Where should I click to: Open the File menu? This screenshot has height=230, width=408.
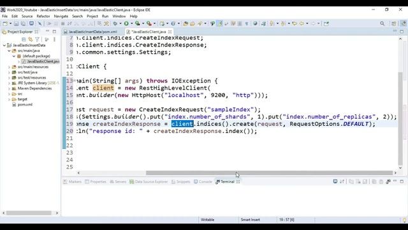pyautogui.click(x=4, y=16)
